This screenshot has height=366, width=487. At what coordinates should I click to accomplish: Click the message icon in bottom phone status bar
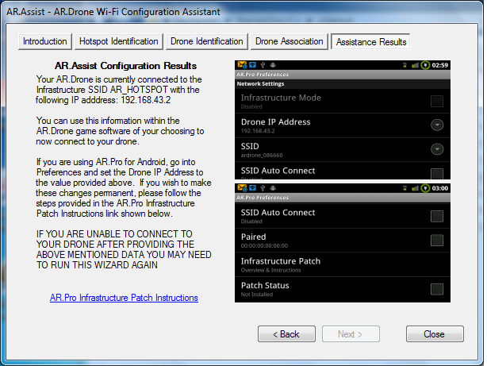(252, 188)
